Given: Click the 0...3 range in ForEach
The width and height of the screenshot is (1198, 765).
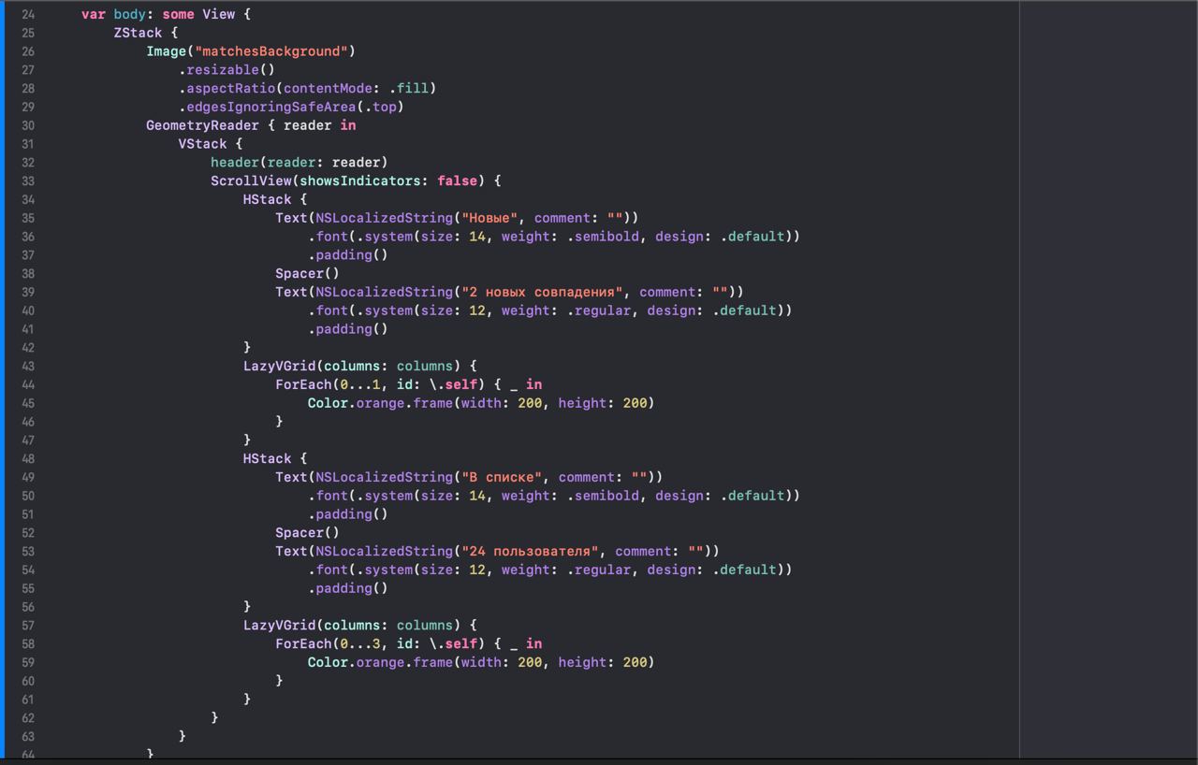Looking at the screenshot, I should coord(359,643).
